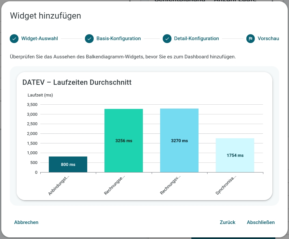This screenshot has width=289, height=239.
Task: Click the Widget hinzufügen dialog title
Action: point(46,16)
